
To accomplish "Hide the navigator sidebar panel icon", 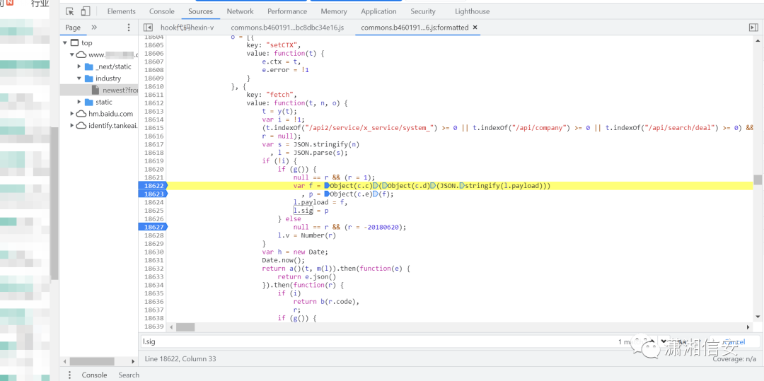I will tap(149, 28).
